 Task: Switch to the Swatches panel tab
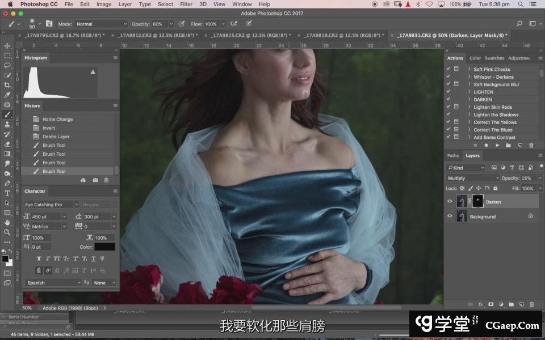[494, 58]
